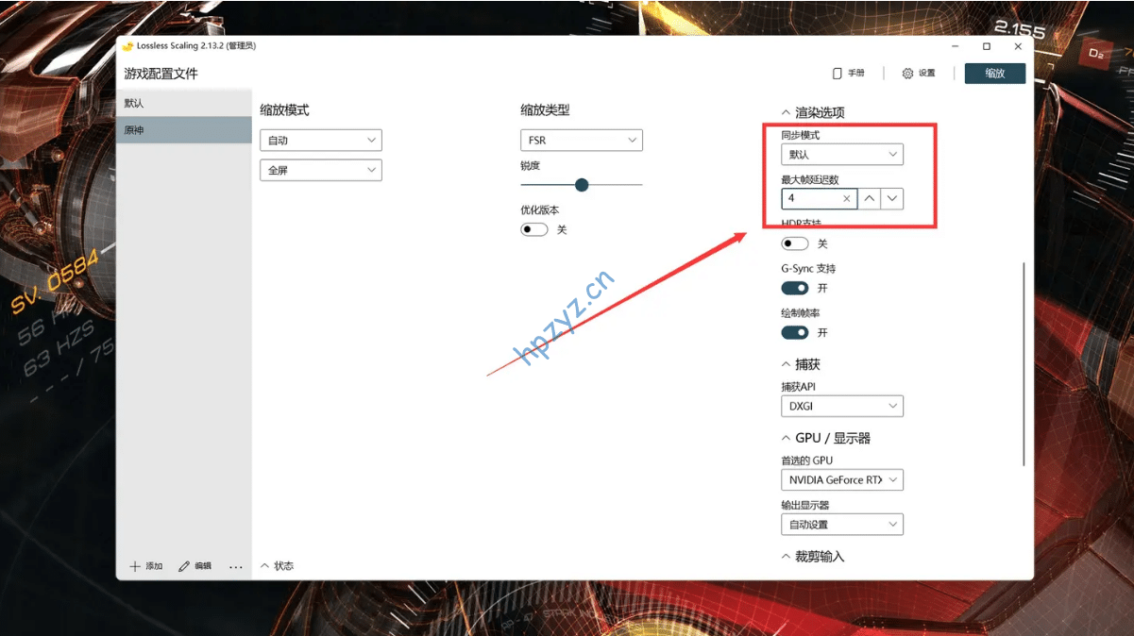Click the Lossless Scaling duck icon in title bar
The height and width of the screenshot is (636, 1134).
127,46
